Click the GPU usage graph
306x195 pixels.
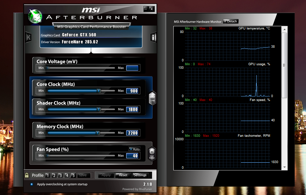[x=227, y=82]
